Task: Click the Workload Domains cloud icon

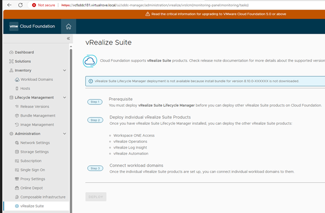Action: (x=17, y=79)
